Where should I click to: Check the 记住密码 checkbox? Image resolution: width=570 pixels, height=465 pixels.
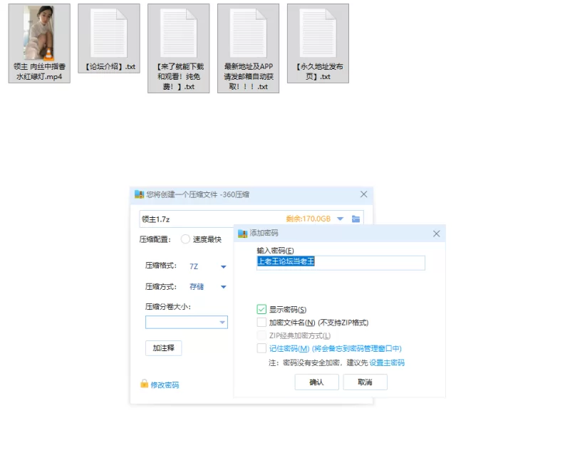point(261,348)
